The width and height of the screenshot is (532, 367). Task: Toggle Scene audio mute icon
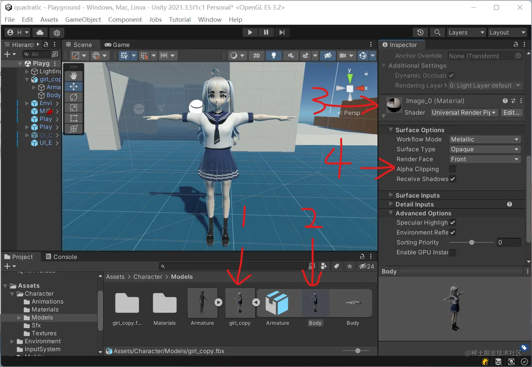point(290,55)
